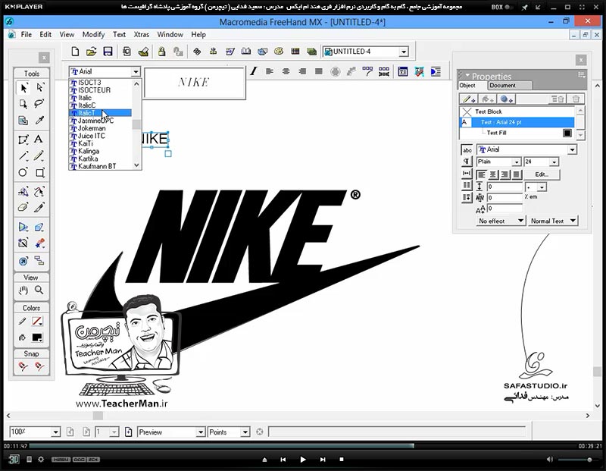This screenshot has width=606, height=471.
Task: Choose the Lasso tool
Action: coord(39,104)
